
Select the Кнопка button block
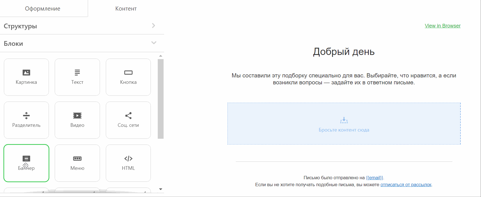click(128, 77)
